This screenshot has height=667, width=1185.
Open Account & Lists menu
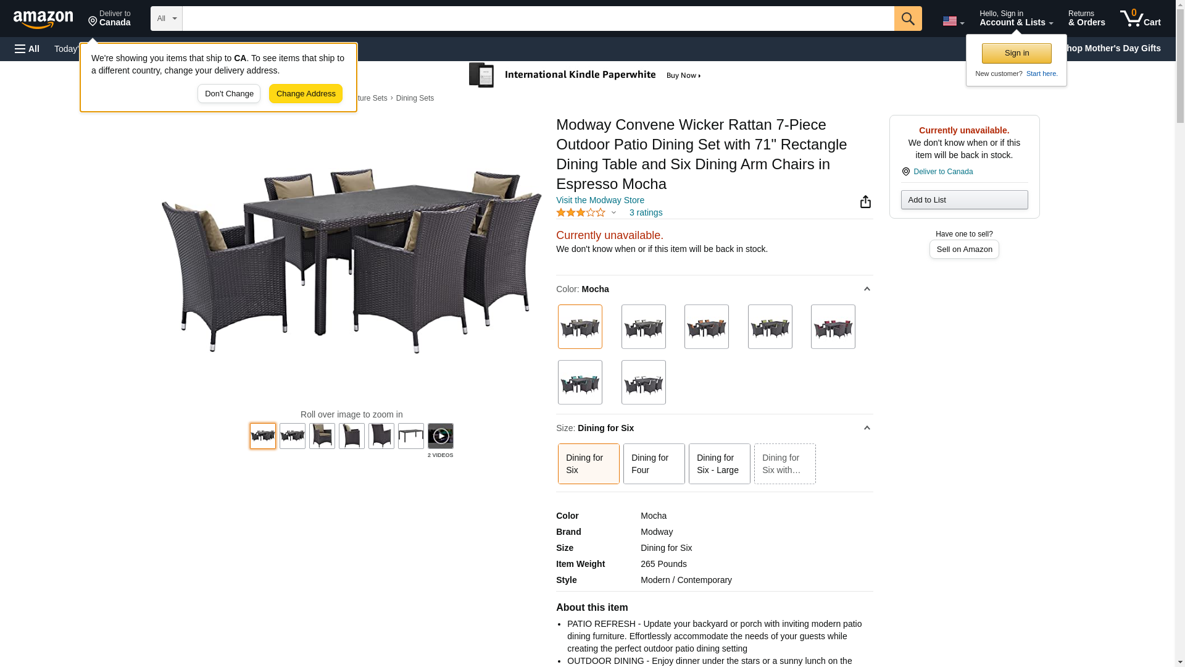[x=1016, y=19]
